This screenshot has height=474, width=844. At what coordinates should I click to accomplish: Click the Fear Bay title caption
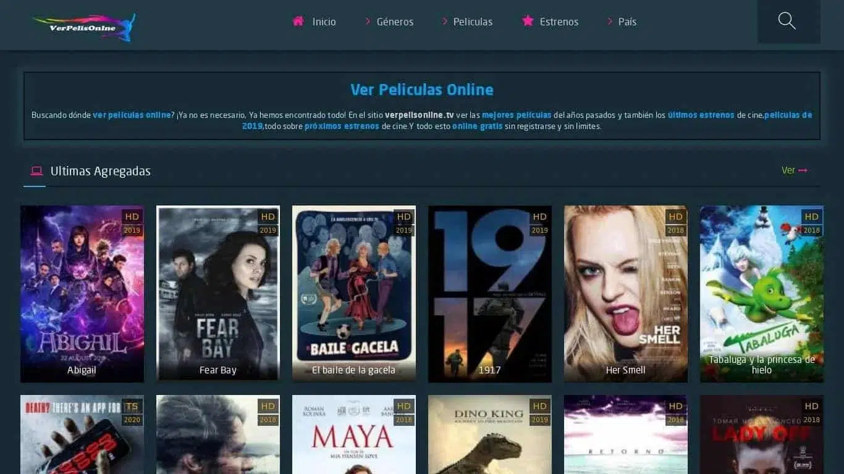click(218, 370)
